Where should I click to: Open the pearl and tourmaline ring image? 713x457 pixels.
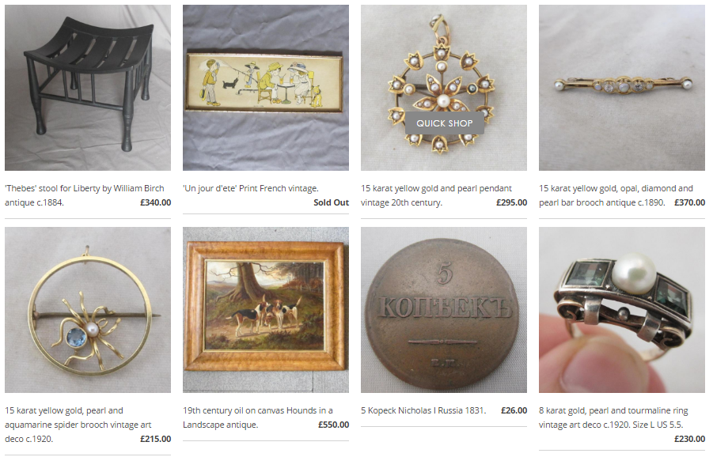tap(622, 310)
